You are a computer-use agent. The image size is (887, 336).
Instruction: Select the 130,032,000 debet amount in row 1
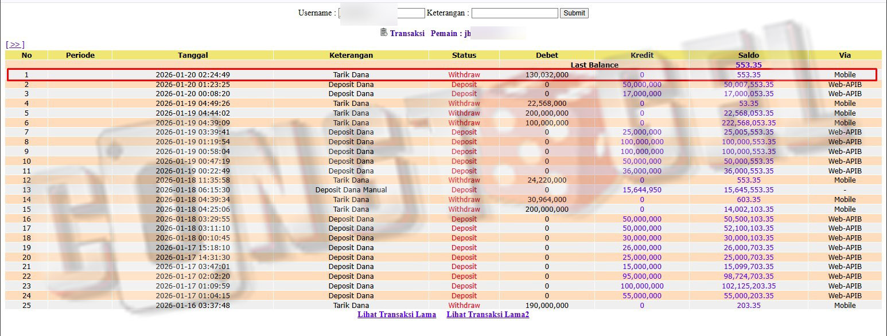point(547,75)
